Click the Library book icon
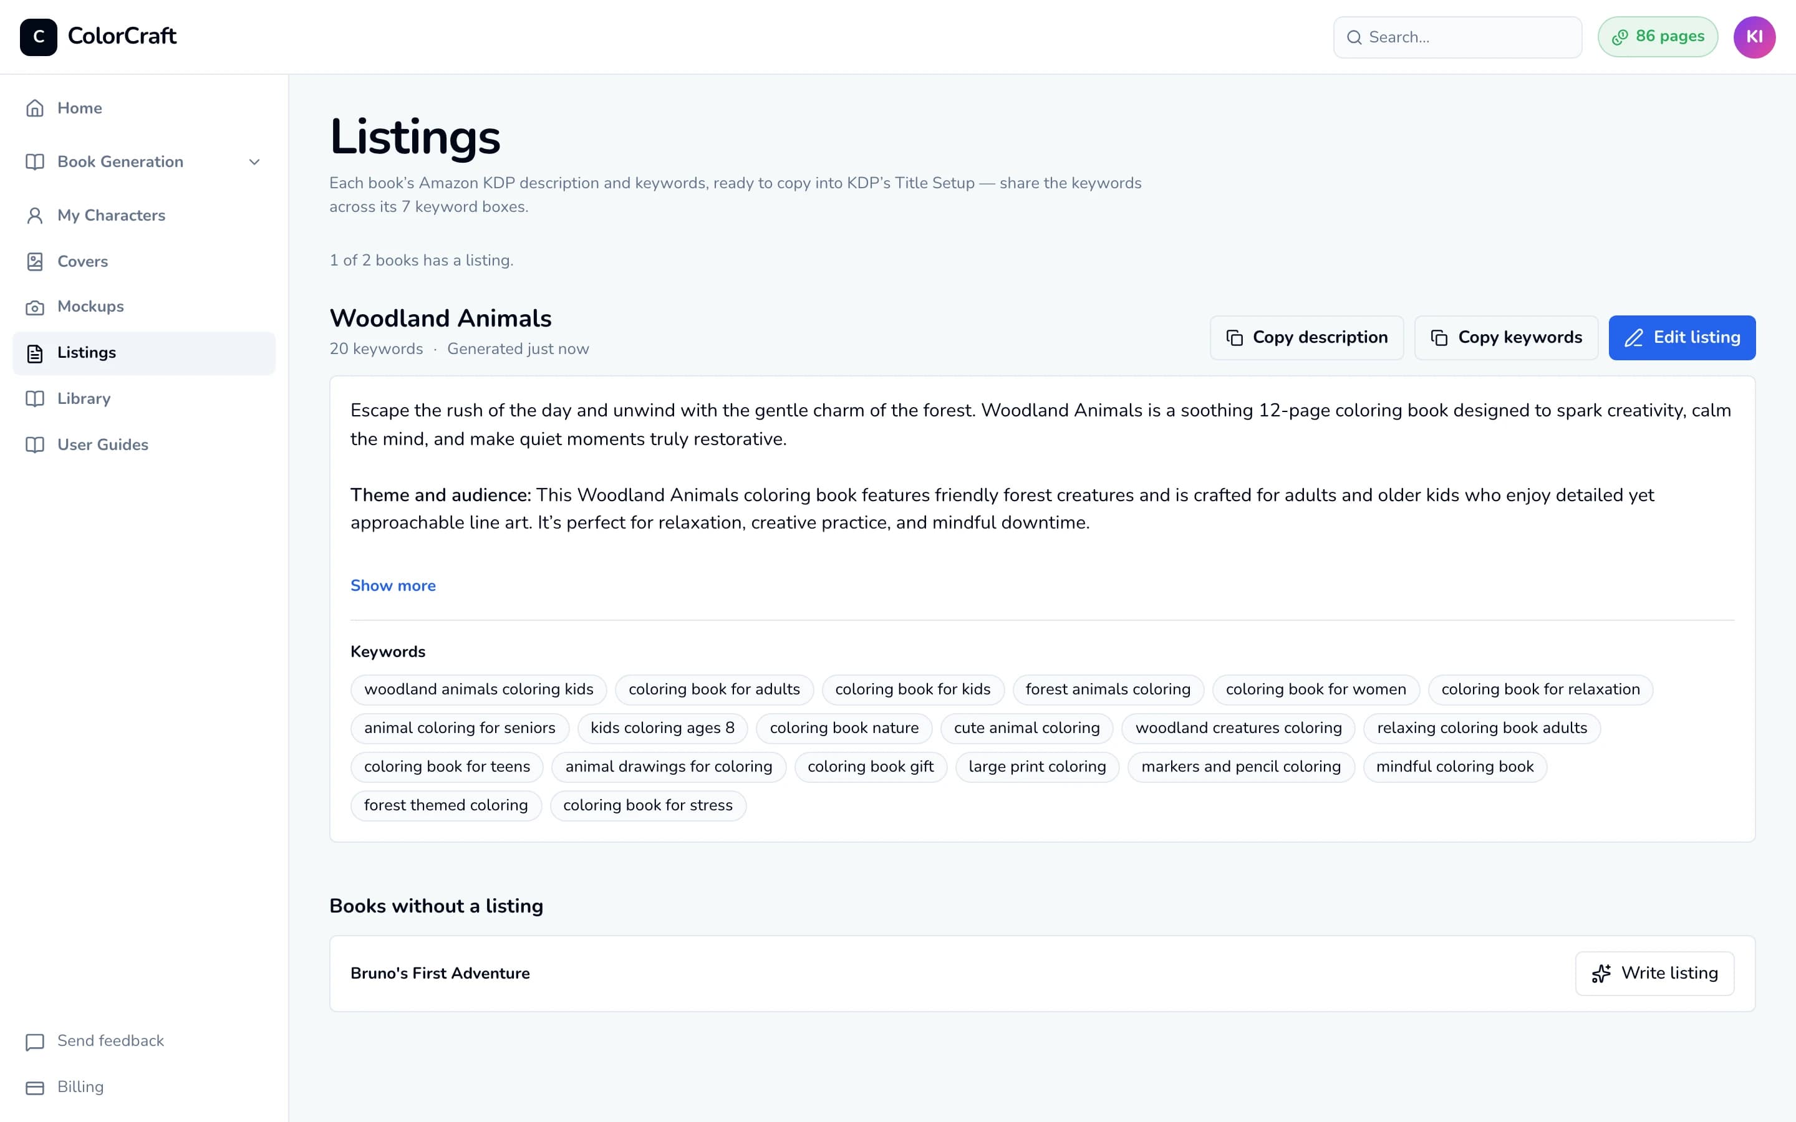Image resolution: width=1796 pixels, height=1122 pixels. [35, 399]
